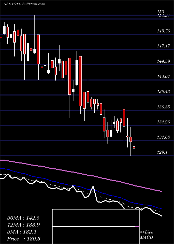Click the last candlestick near 130.3
The image size is (174, 244).
[x=134, y=147]
